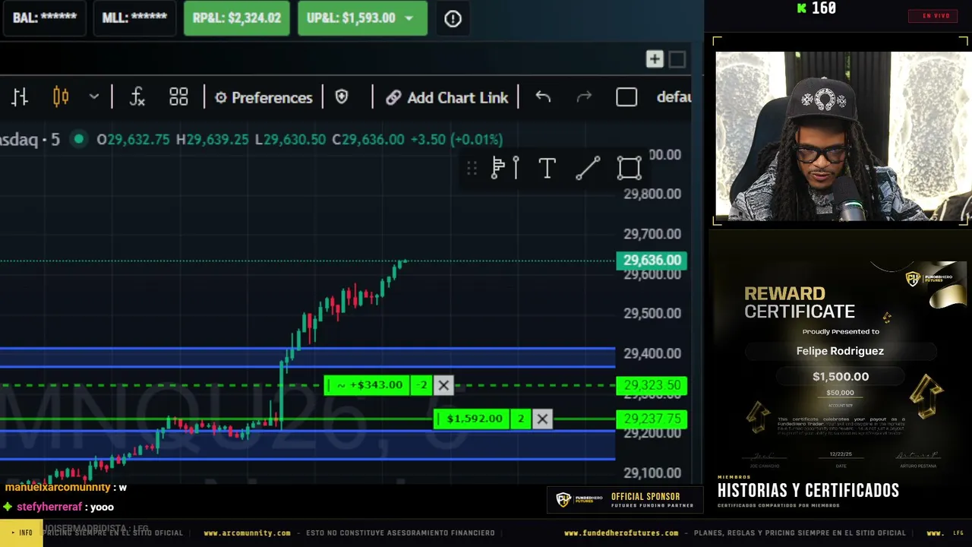
Task: Redo the chart action
Action: click(584, 97)
